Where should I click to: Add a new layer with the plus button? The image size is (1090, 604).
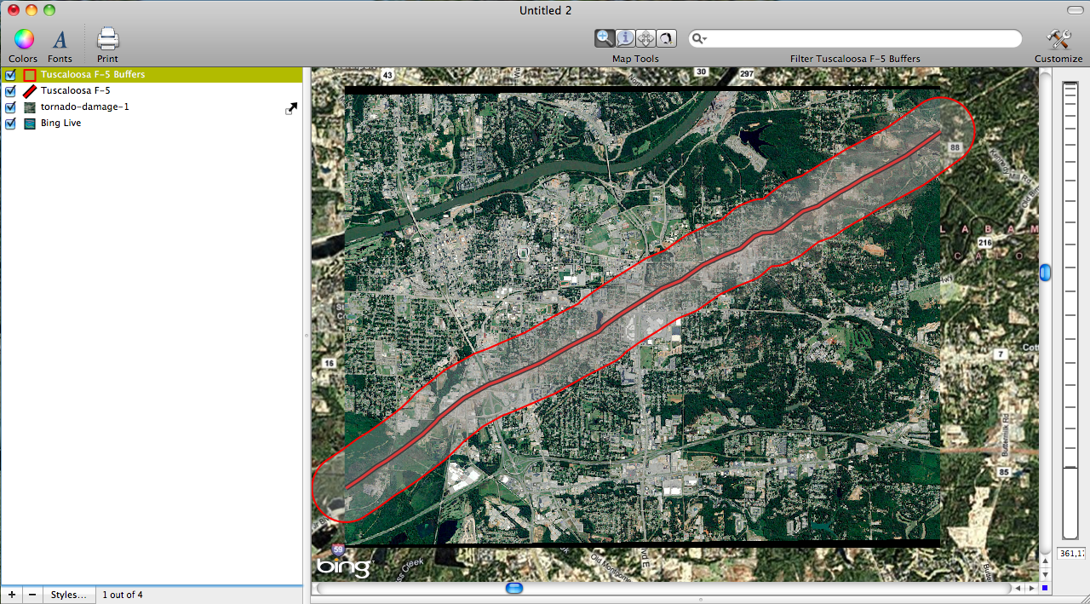tap(11, 594)
